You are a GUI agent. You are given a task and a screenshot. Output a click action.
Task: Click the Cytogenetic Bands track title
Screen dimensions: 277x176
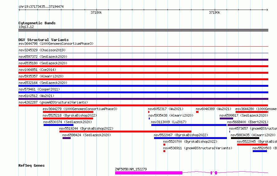(37, 23)
